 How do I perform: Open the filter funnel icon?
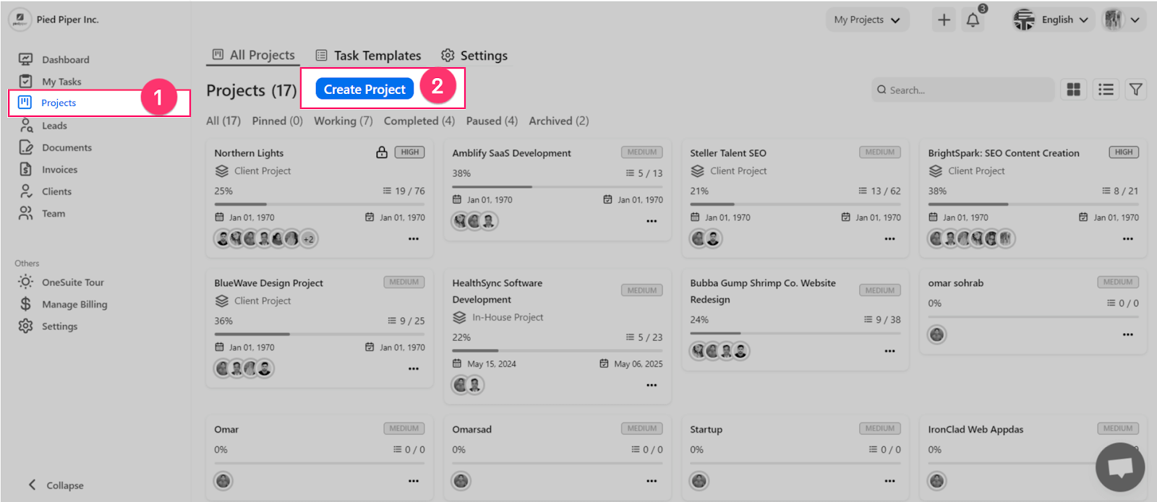(x=1136, y=90)
